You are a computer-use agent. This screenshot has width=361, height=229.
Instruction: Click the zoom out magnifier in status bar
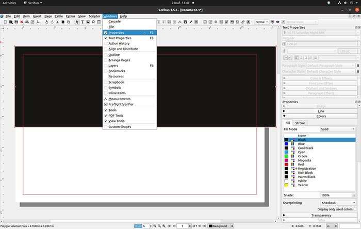coord(155,226)
